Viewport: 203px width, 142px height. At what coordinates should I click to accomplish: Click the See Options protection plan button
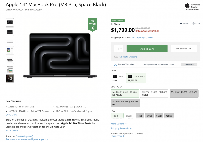[x=189, y=65]
